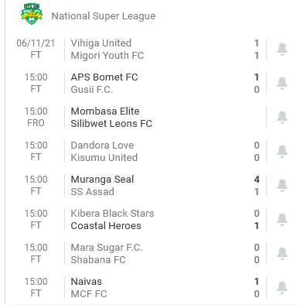This screenshot has width=300, height=305.
Task: Open the National Super League title link
Action: click(x=104, y=16)
